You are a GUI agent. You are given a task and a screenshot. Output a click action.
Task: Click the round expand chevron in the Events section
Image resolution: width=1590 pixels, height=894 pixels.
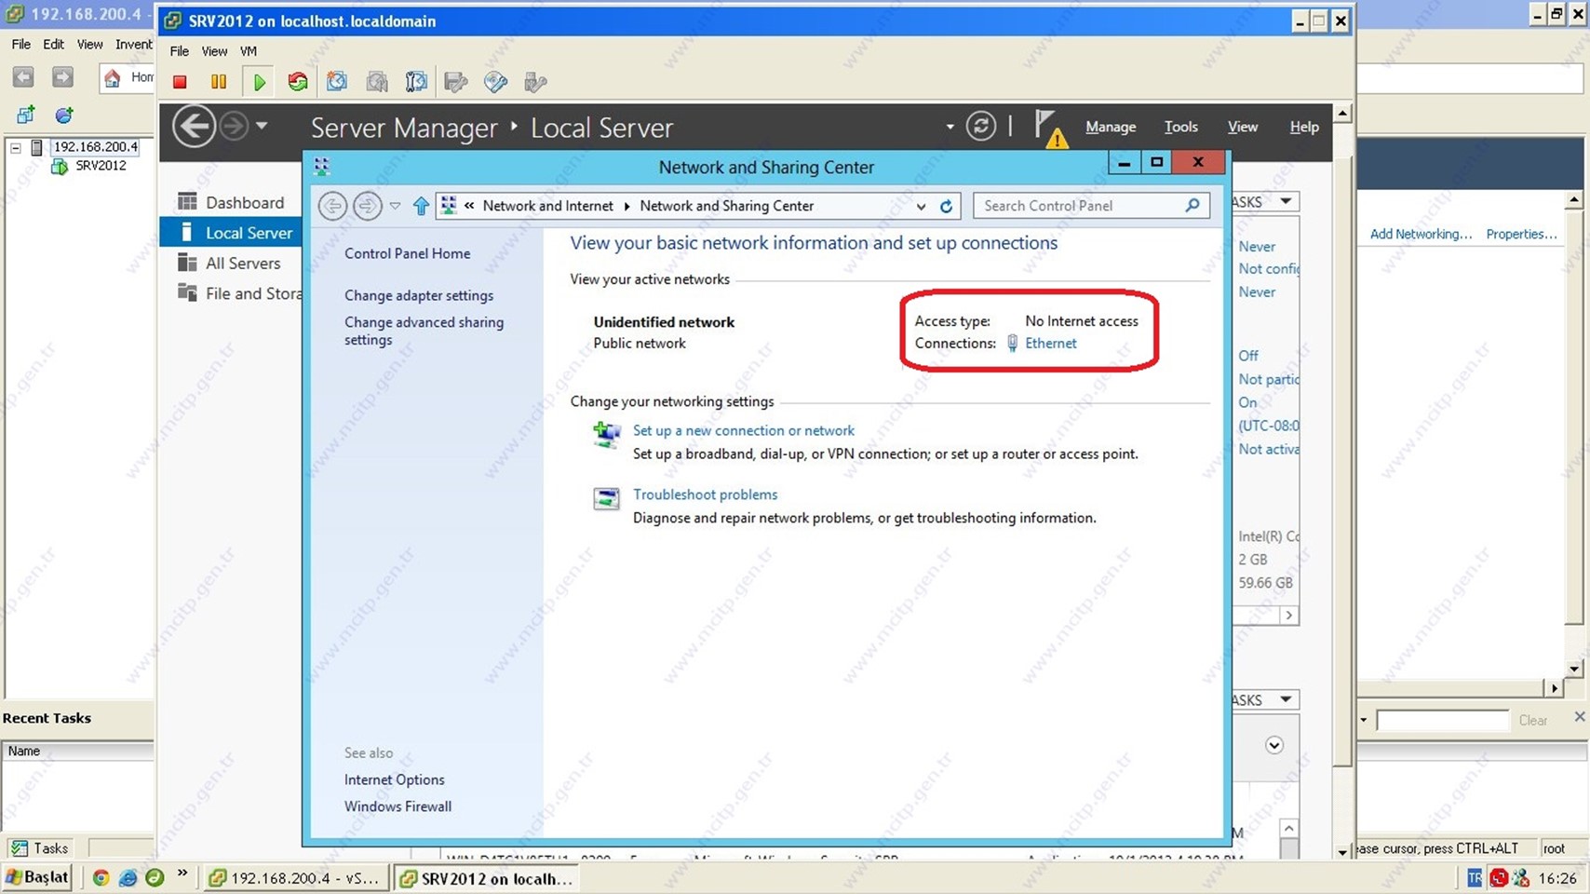tap(1274, 745)
